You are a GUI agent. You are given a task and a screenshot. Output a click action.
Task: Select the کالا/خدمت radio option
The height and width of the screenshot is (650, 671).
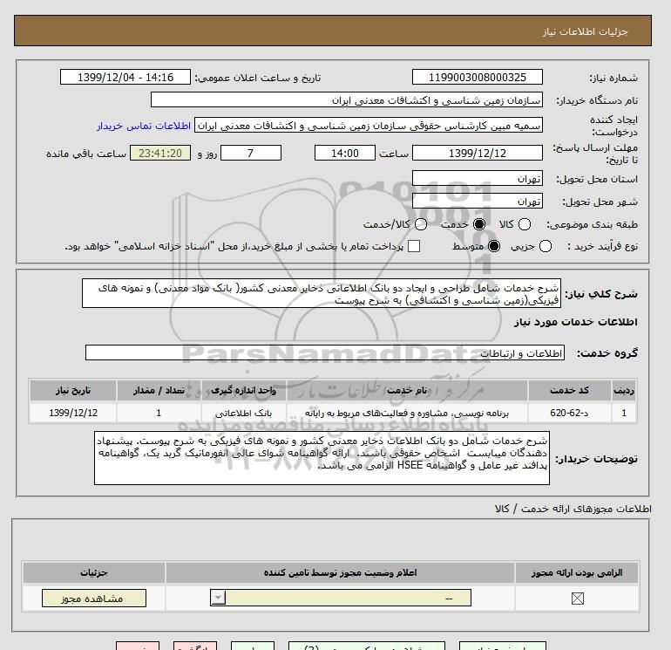point(421,224)
